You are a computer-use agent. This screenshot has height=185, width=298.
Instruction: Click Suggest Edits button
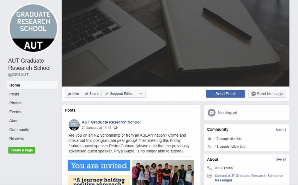tap(118, 94)
